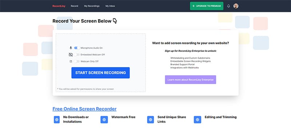291x132 pixels.
Task: Click globe icon beside Send Unique Share Links
Action: click(x=151, y=120)
